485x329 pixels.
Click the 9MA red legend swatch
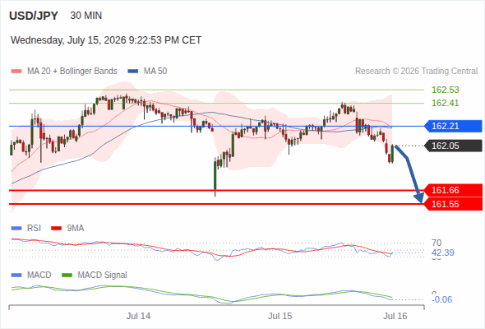[x=56, y=229]
